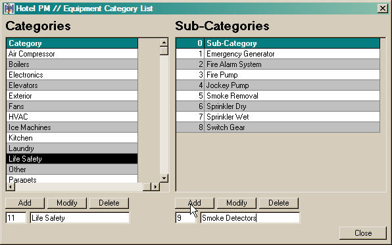Click the Category column header
392x245 pixels.
point(72,43)
